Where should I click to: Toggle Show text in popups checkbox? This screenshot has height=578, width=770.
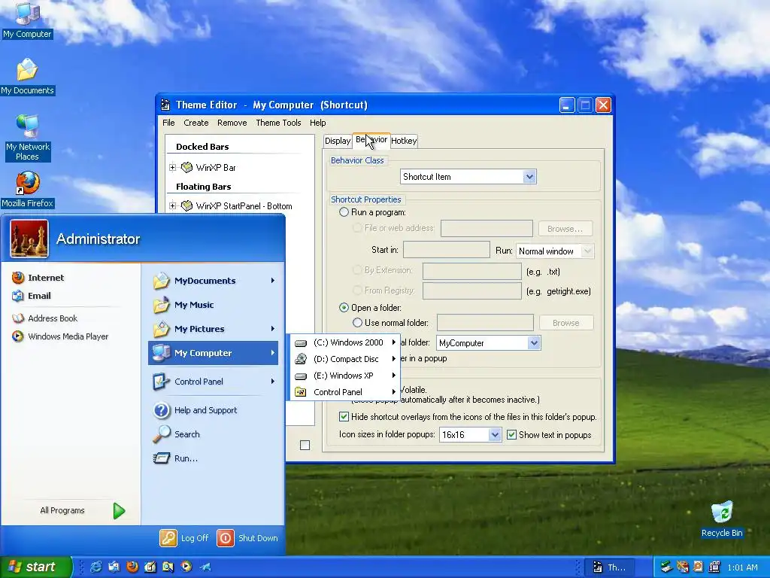[511, 434]
